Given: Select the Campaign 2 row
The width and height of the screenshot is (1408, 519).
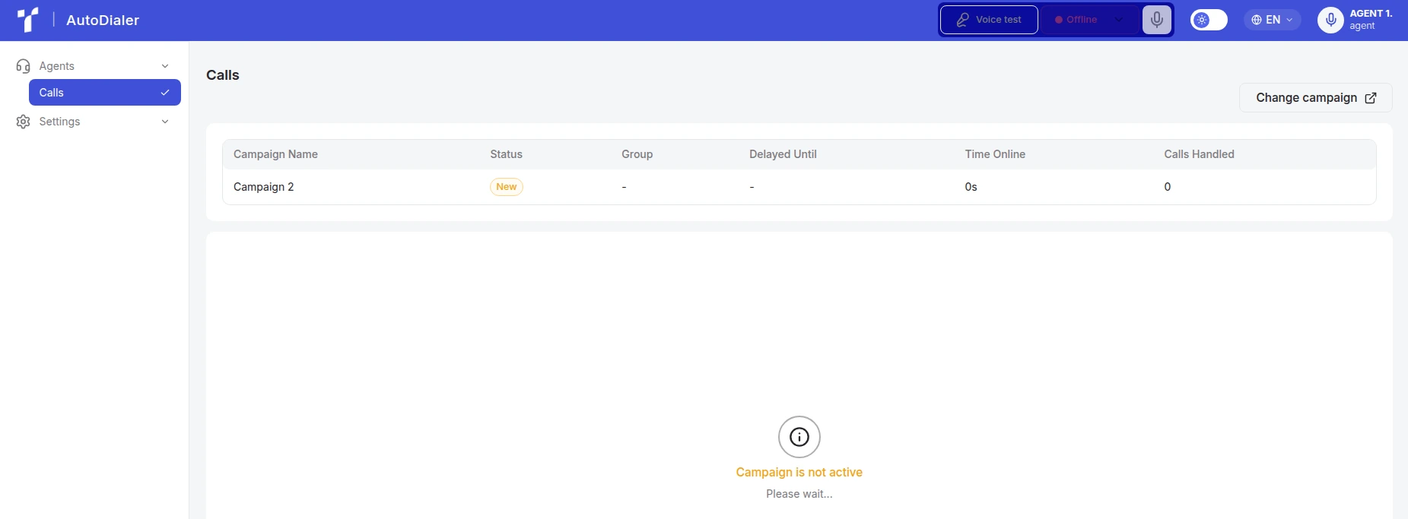Looking at the screenshot, I should point(799,187).
